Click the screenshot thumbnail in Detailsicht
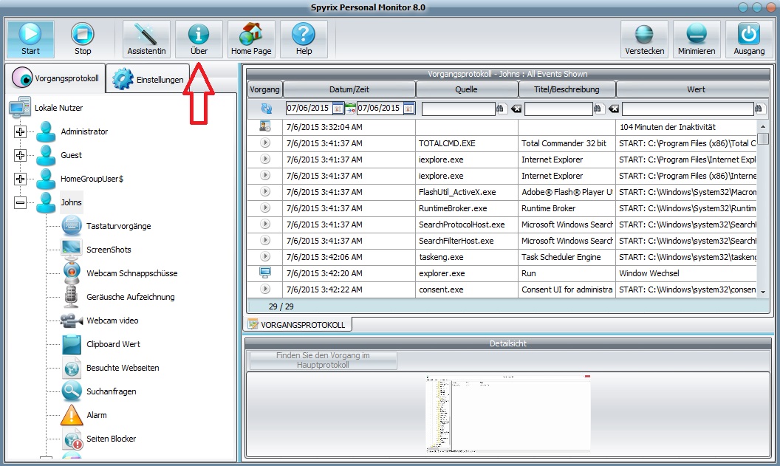Viewport: 780px width, 466px height. coord(508,414)
